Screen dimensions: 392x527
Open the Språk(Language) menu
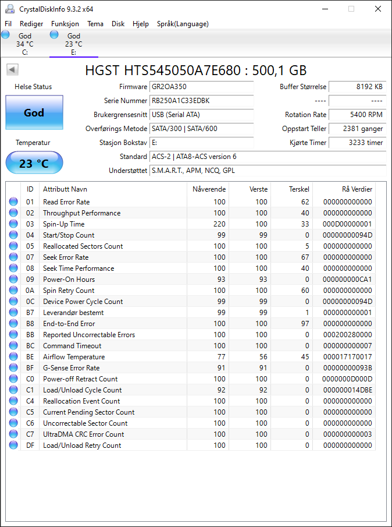click(x=183, y=24)
